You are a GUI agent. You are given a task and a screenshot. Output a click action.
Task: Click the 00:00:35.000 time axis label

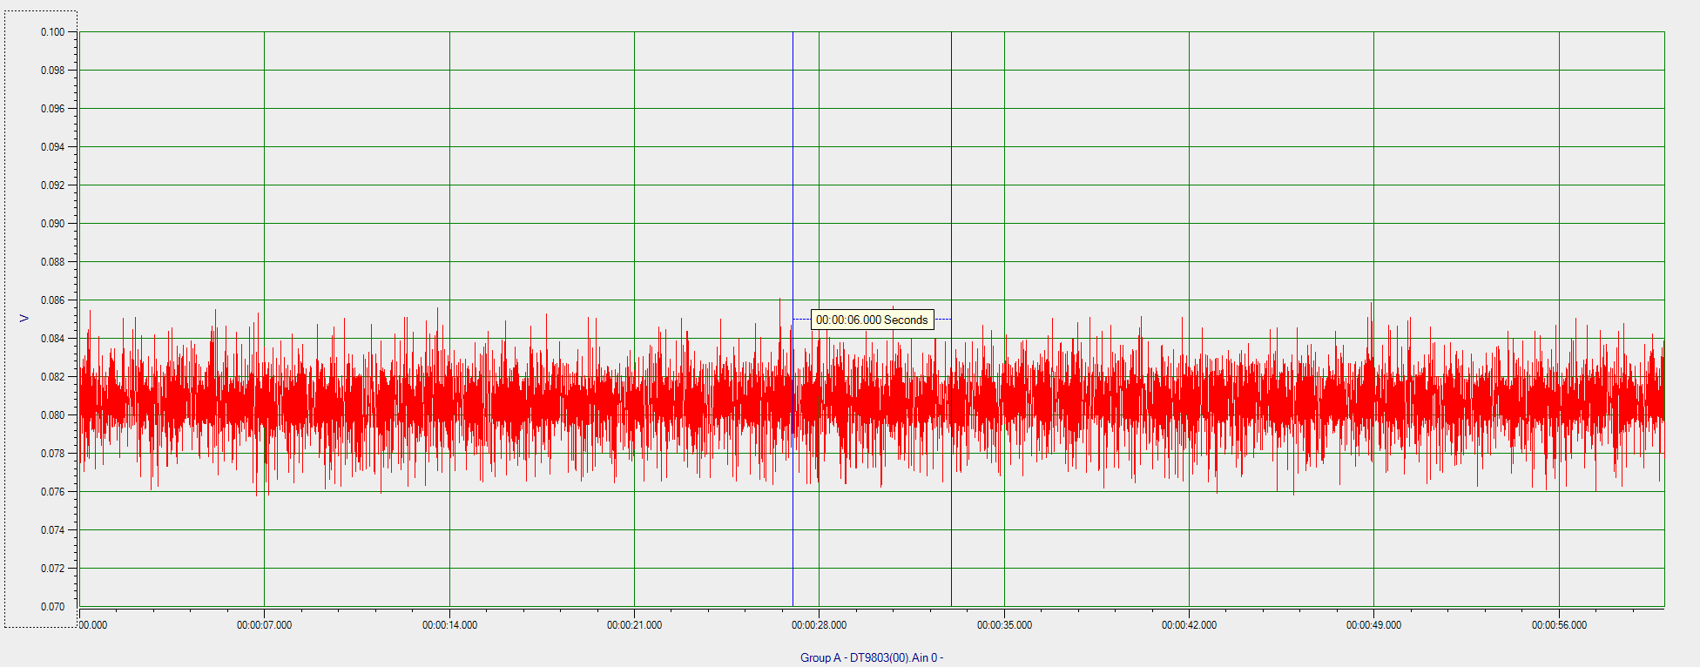tap(1004, 625)
